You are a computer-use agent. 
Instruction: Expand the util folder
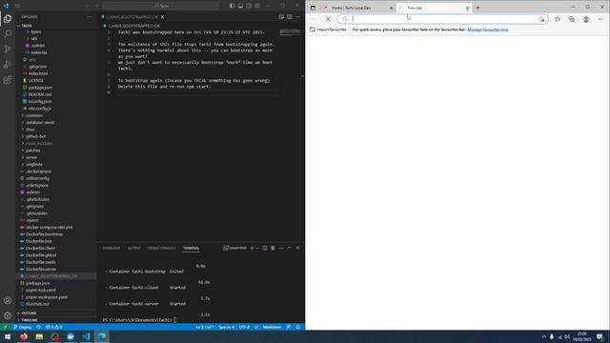(34, 38)
